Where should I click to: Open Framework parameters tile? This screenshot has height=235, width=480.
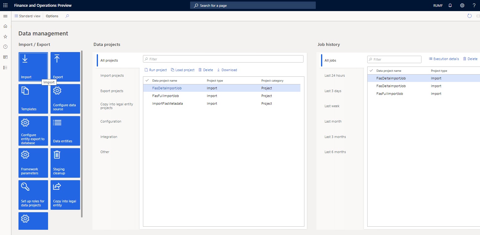coord(33,163)
